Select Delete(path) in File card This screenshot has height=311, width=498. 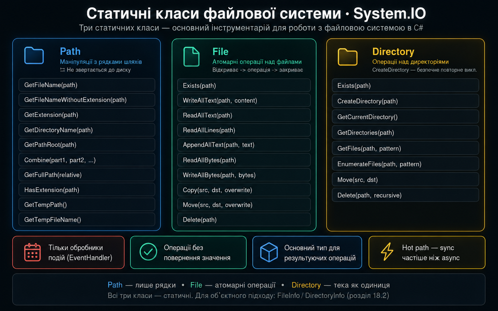click(x=244, y=219)
